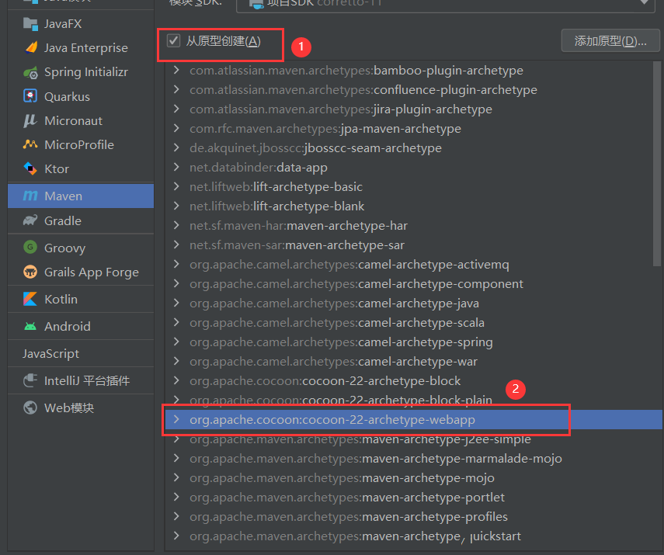Image resolution: width=664 pixels, height=555 pixels.
Task: Select Spring Initializr project type
Action: [81, 72]
